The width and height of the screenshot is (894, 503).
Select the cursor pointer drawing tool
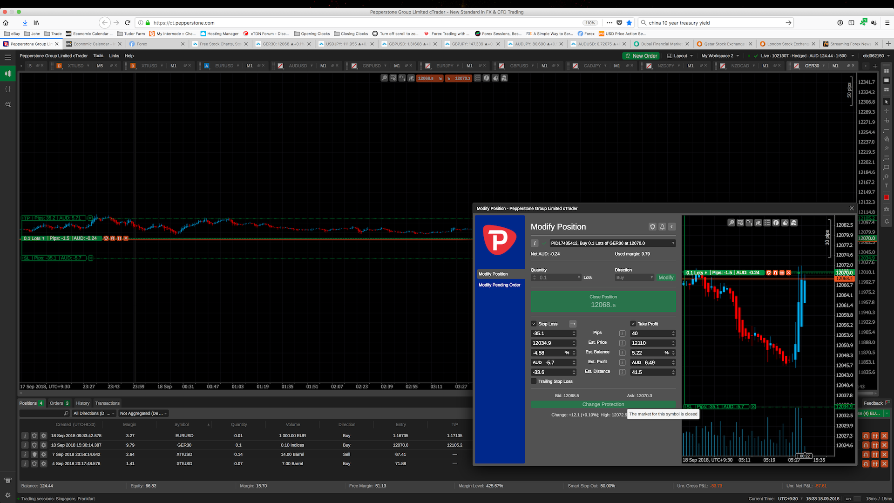(886, 102)
